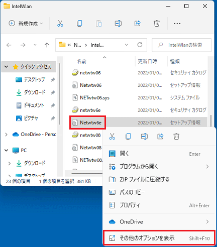Sort by the 名前 column header
217x247 pixels.
click(81, 62)
